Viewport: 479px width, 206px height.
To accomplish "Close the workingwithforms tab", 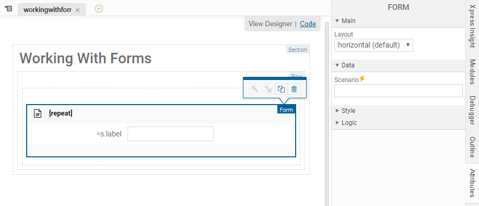I will click(x=78, y=10).
